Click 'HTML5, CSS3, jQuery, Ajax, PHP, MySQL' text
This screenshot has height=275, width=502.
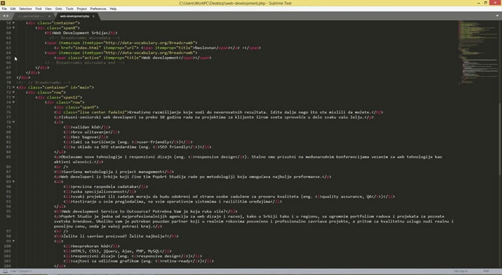tap(115, 251)
